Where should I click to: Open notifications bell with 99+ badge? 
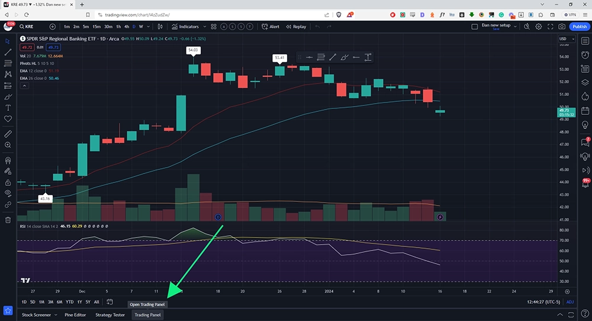(x=585, y=183)
